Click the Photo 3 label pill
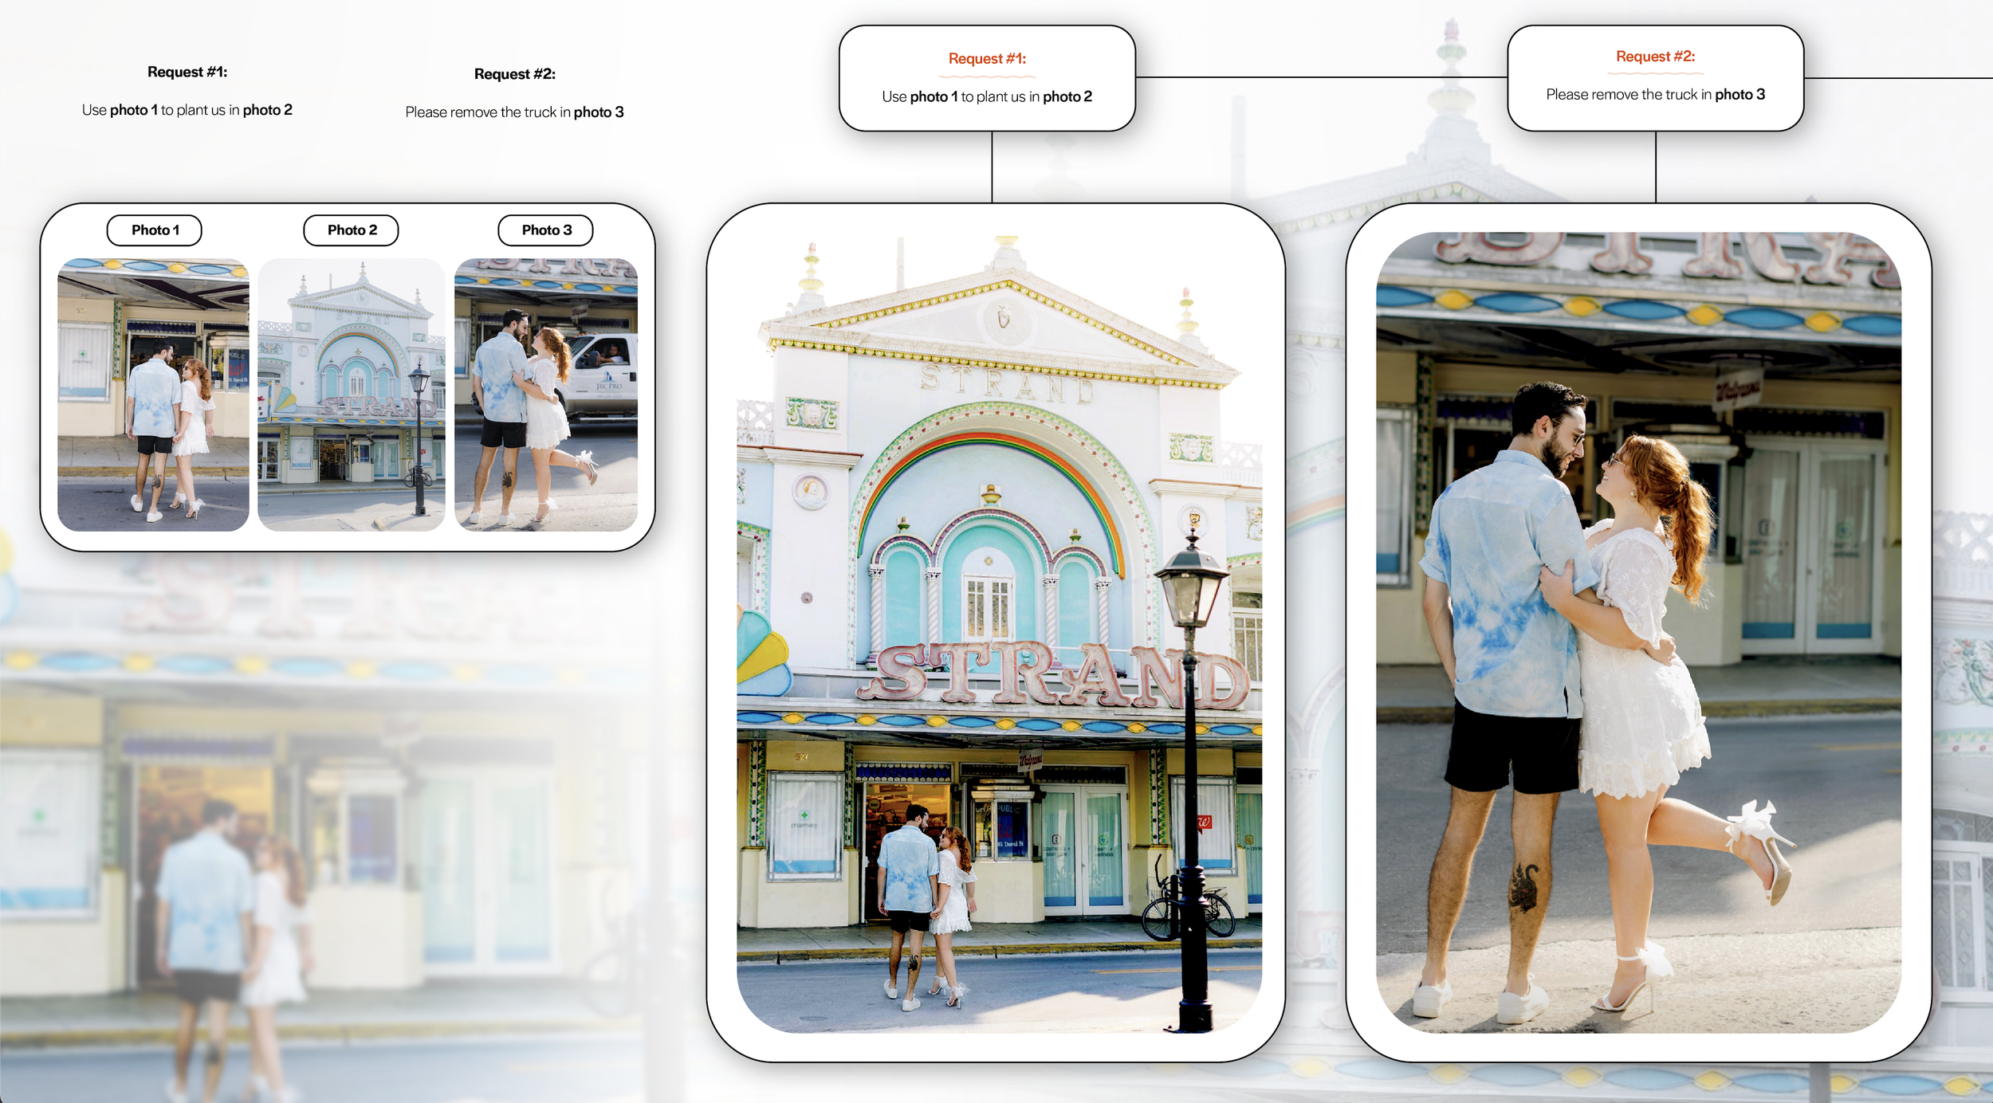The width and height of the screenshot is (1993, 1103). 546,230
